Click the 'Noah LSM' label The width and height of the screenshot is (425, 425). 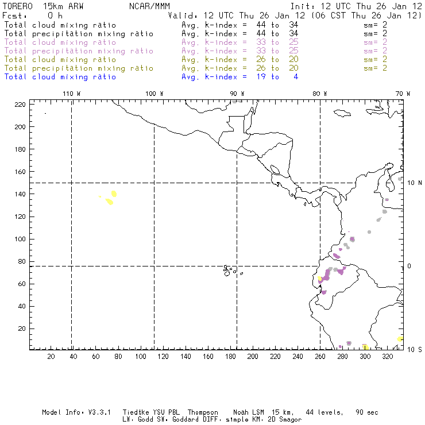tap(249, 412)
